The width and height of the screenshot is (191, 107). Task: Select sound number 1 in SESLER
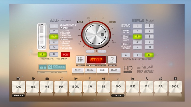54,26
